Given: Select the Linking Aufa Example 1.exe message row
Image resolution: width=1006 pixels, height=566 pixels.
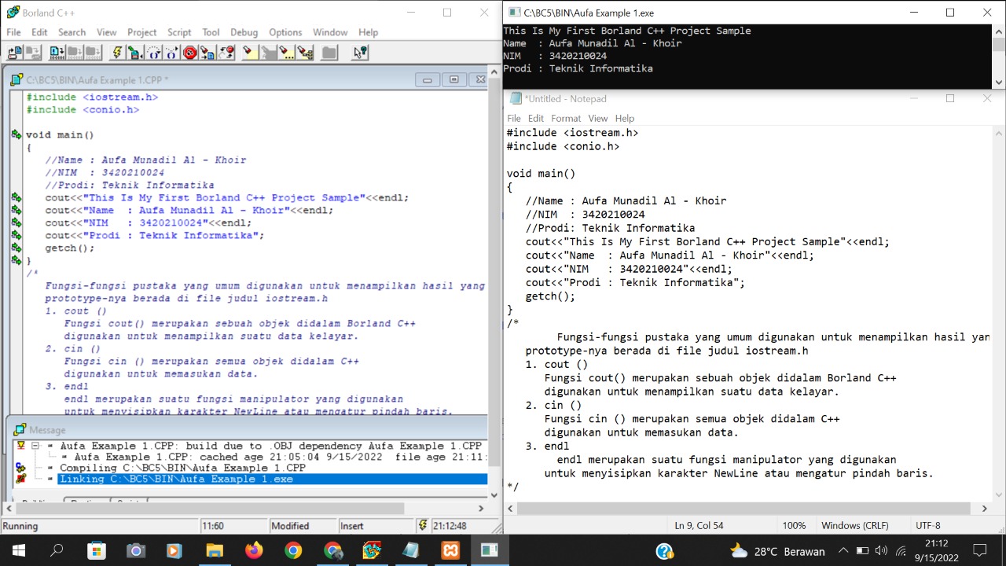Looking at the screenshot, I should point(272,479).
